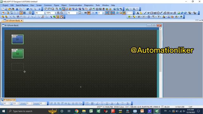The image size is (203, 114).
Task: Open File Explorer from the taskbar
Action: (x=84, y=111)
